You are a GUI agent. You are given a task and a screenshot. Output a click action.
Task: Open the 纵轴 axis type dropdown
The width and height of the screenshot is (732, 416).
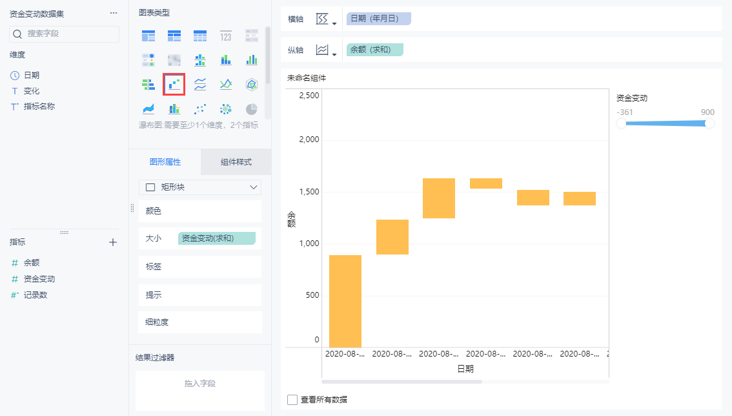pyautogui.click(x=327, y=50)
